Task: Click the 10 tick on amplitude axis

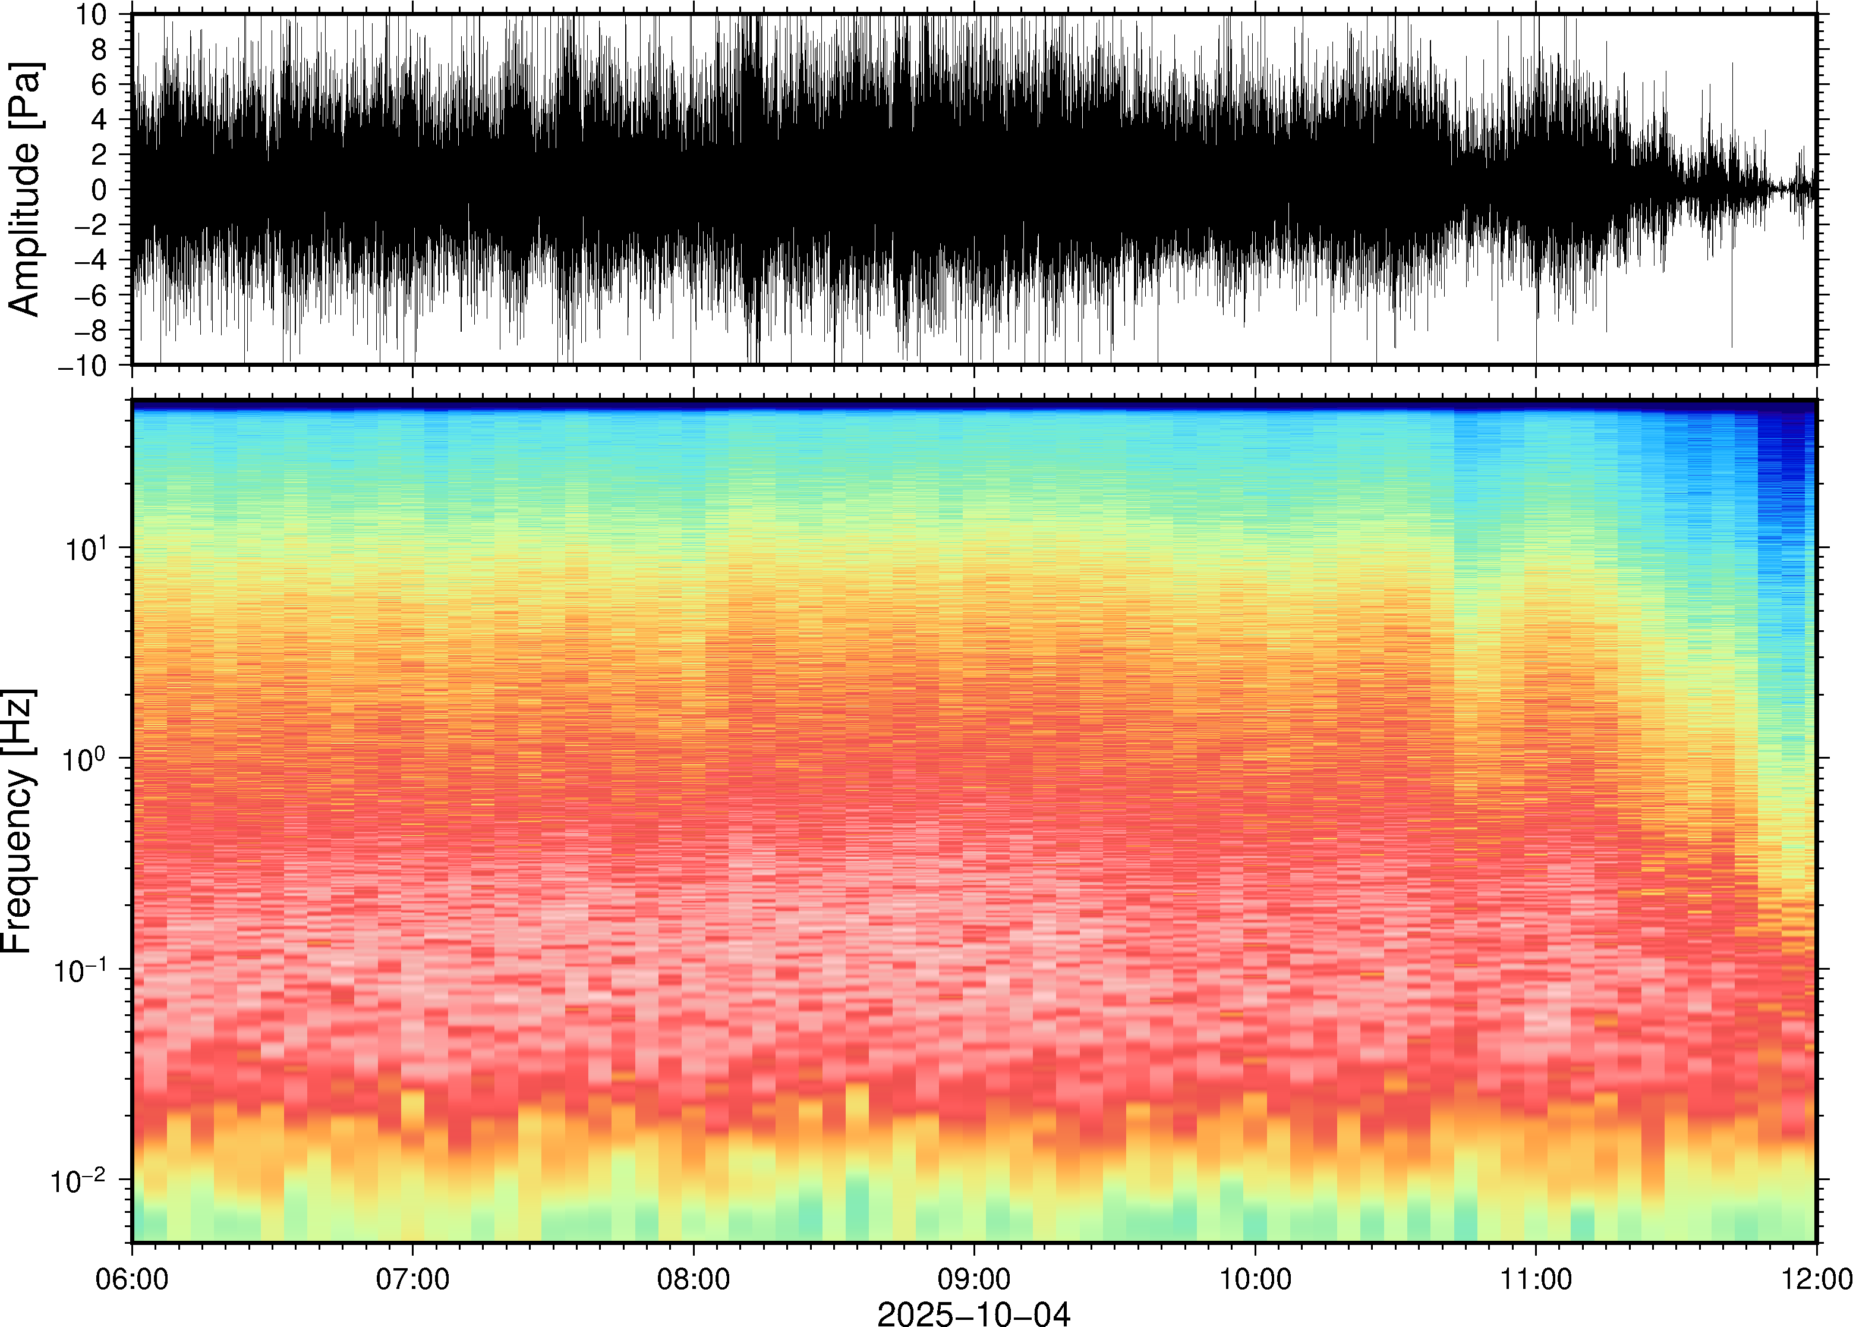Action: 92,15
